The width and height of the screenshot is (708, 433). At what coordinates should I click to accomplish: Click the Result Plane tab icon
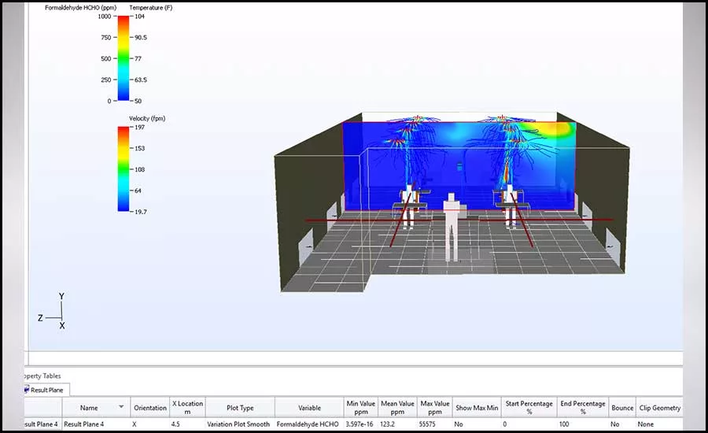27,390
